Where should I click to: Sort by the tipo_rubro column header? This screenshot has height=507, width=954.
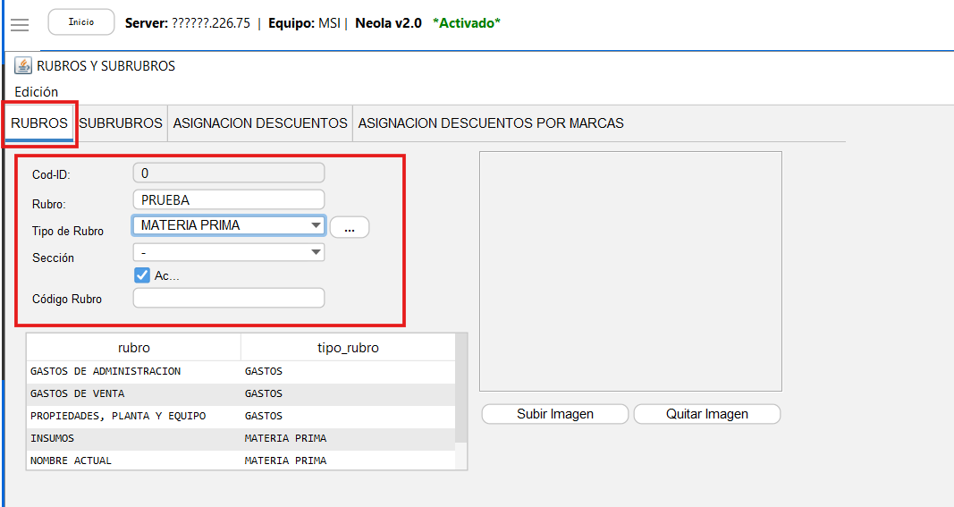pyautogui.click(x=348, y=348)
